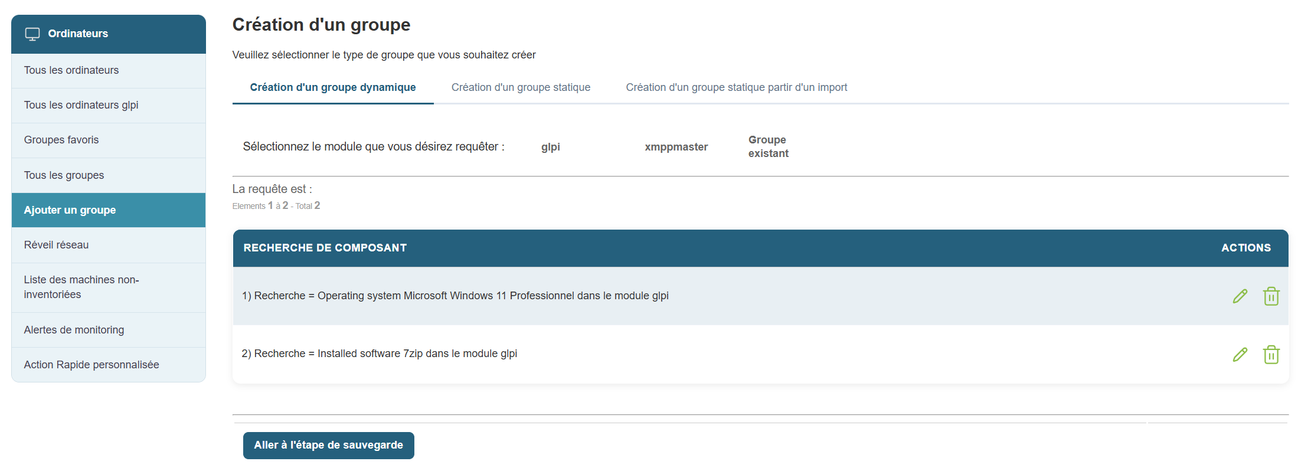Edit the Windows 11 Professionnel search row
1311x471 pixels.
(x=1240, y=296)
